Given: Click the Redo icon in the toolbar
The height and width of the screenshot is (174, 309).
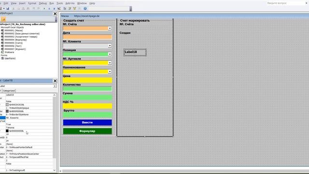Looking at the screenshot, I should pos(39,9).
